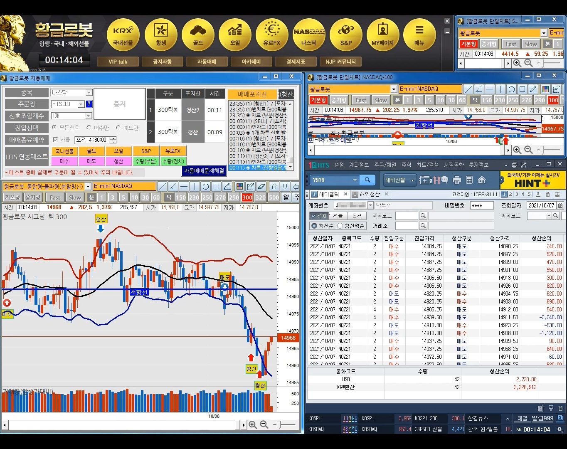This screenshot has height=449, width=567.
Task: Select the 청산역순 radio button
Action: click(x=340, y=226)
